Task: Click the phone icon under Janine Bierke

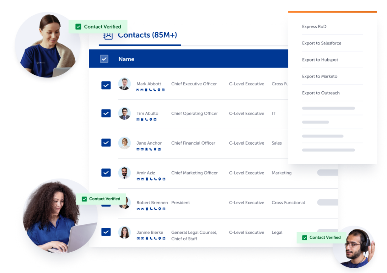Action: point(151,238)
